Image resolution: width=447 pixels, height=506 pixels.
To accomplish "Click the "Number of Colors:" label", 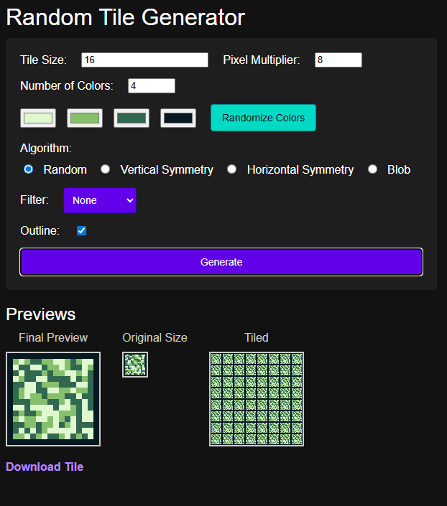I will click(x=67, y=86).
